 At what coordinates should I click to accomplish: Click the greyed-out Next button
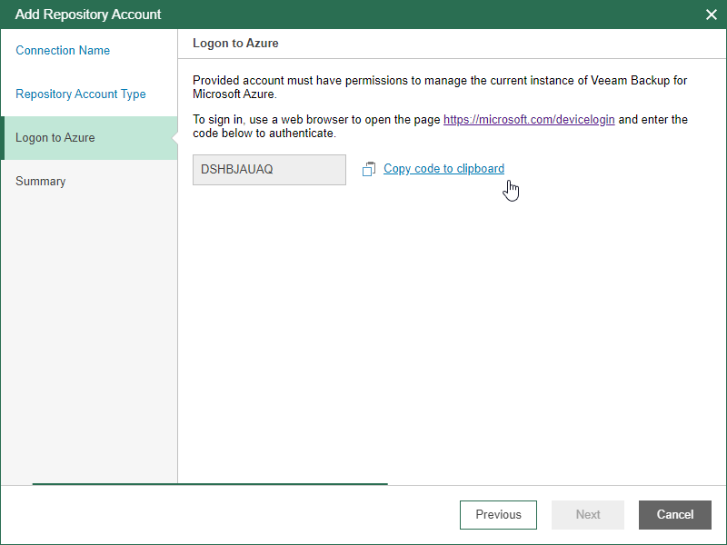588,515
